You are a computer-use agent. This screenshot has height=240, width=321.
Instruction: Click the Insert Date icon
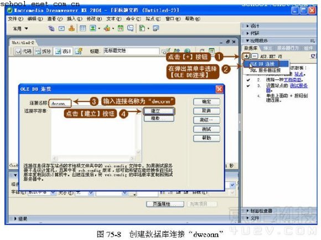pos(121,28)
